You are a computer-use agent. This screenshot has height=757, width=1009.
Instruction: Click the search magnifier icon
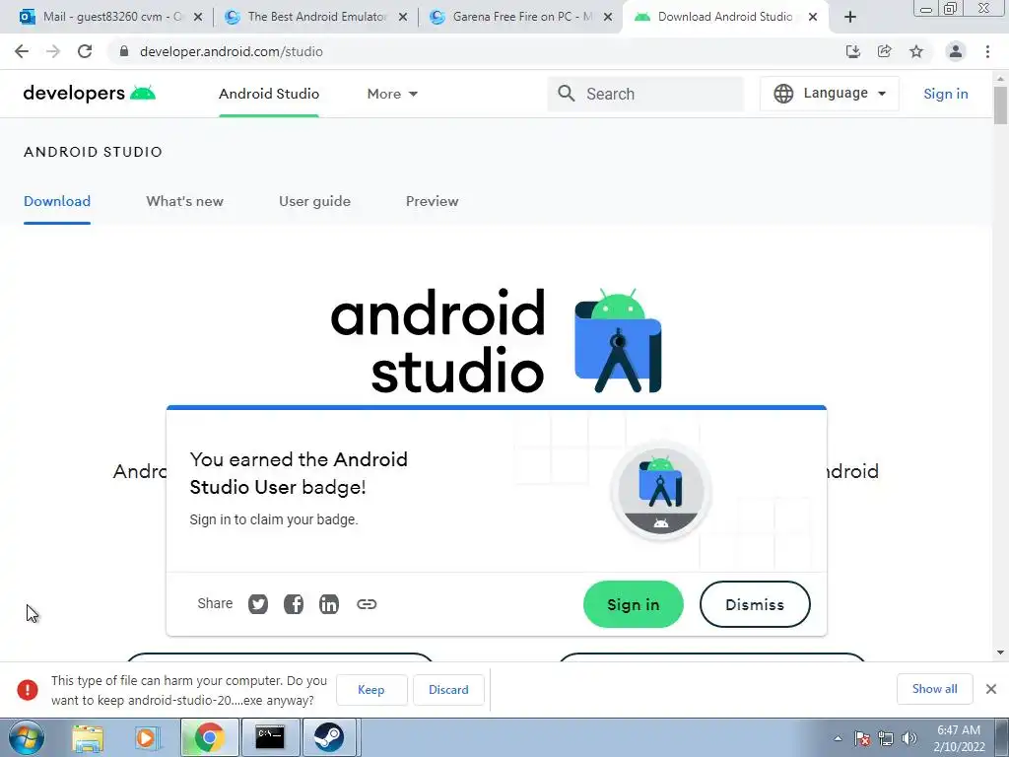point(567,94)
